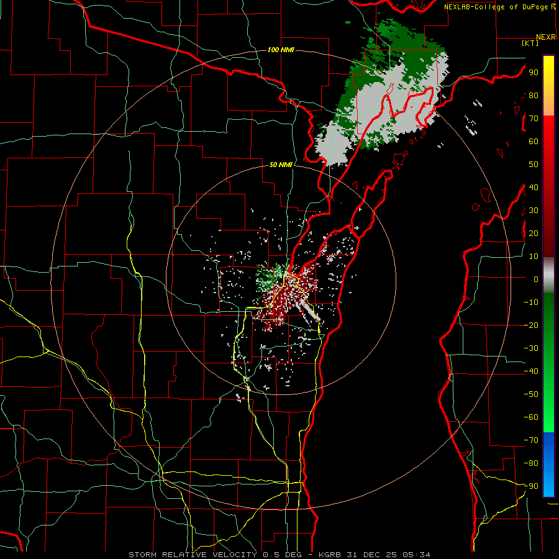This screenshot has width=559, height=559.
Task: Select the -80 value on velocity scale
Action: (531, 463)
